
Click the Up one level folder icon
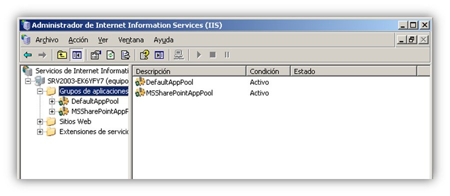[62, 55]
